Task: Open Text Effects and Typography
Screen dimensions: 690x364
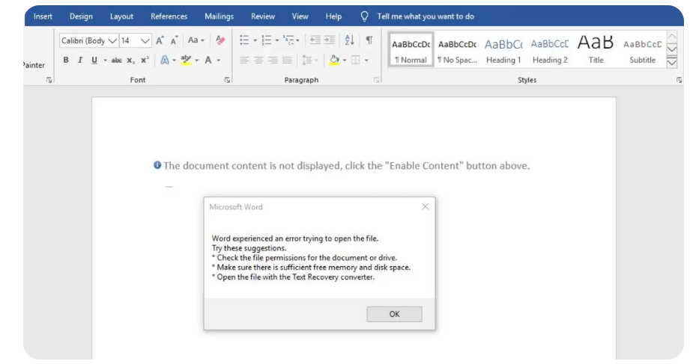Action: 165,60
